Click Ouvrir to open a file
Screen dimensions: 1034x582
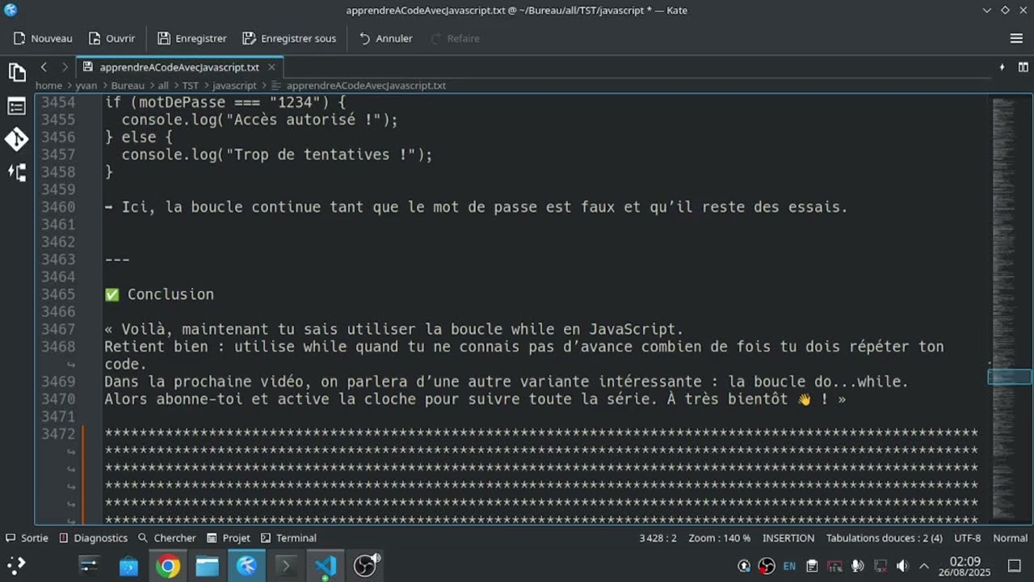pos(111,38)
